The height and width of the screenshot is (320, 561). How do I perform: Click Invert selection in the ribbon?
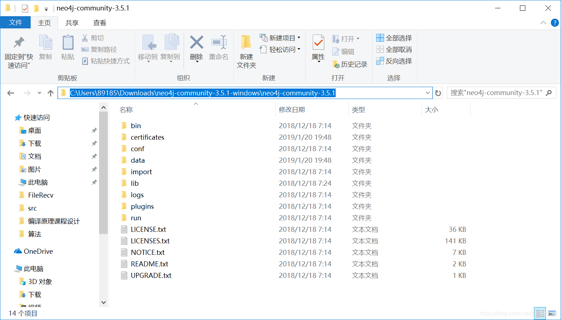[x=394, y=61]
